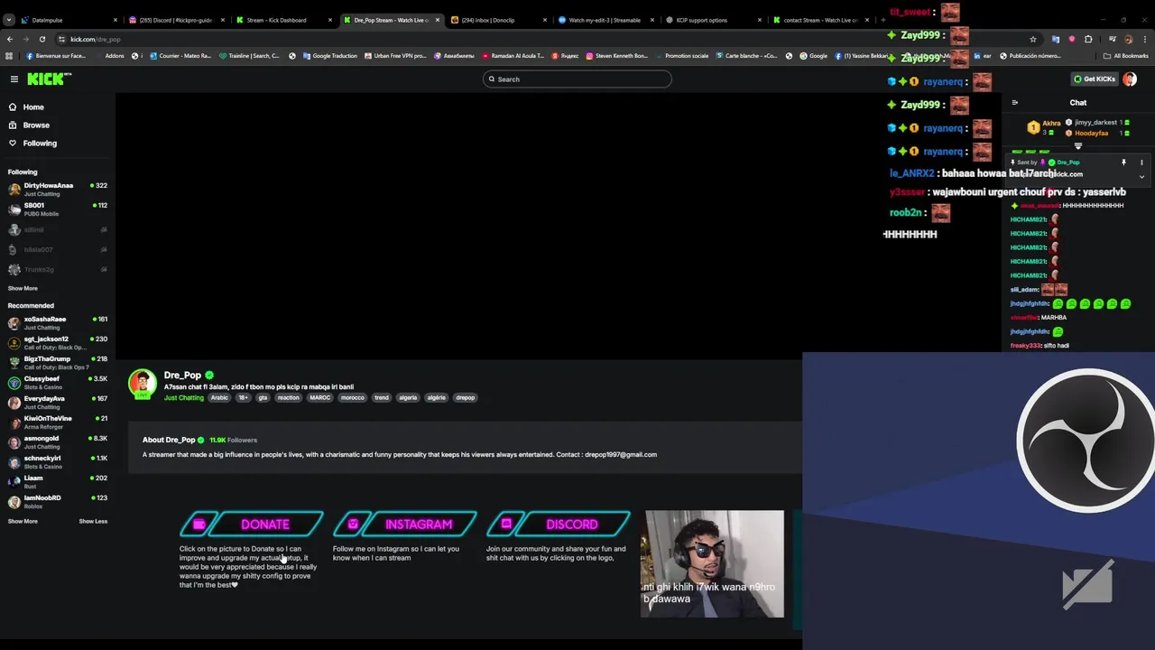Click the DISCORD panel banner
1155x650 pixels.
[559, 524]
